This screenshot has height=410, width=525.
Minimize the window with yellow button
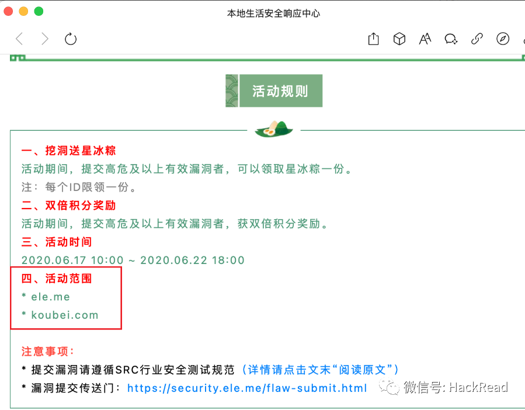23,12
